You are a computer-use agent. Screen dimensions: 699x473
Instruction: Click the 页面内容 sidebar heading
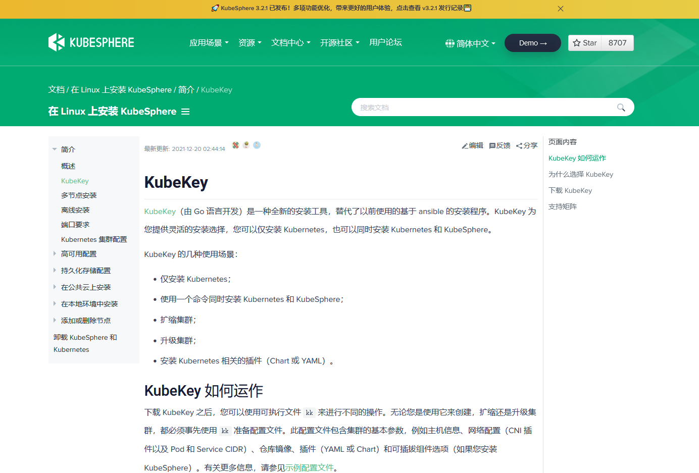coord(563,142)
